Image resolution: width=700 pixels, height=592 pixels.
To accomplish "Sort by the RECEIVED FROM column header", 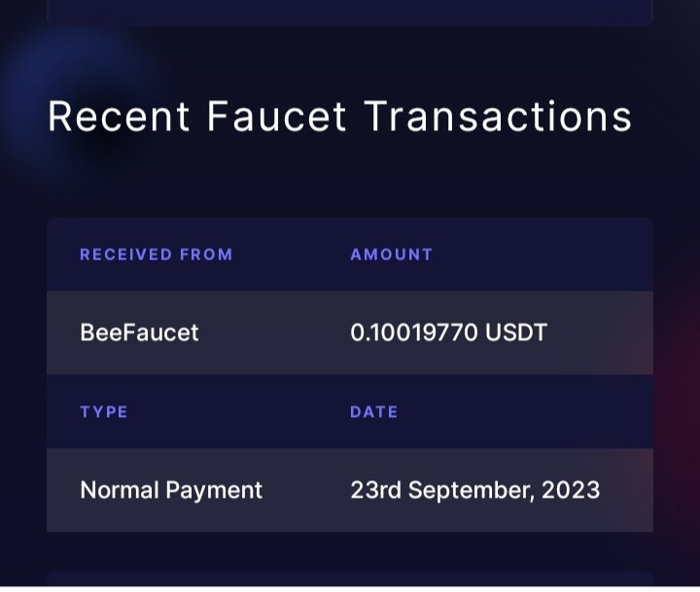I will [x=157, y=255].
